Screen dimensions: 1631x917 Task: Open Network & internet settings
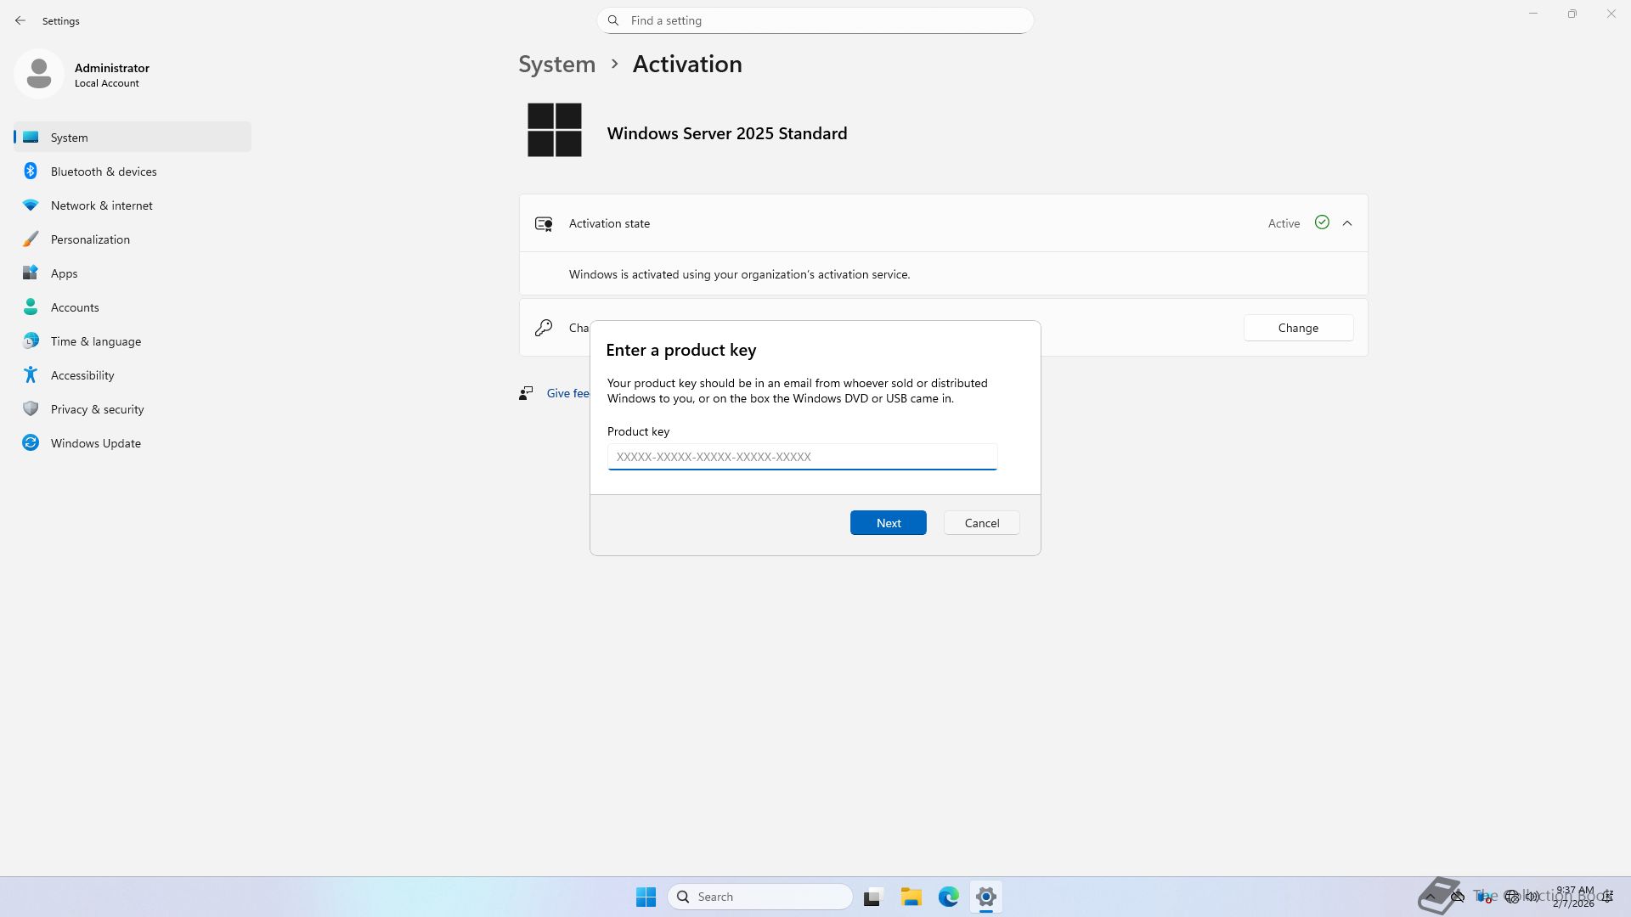tap(101, 205)
